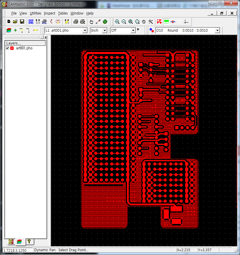Open file with the folder icon

[15, 21]
